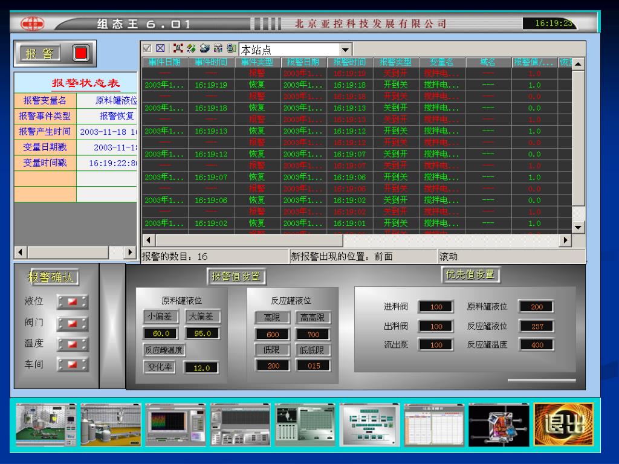This screenshot has height=464, width=619.
Task: Click the 域名 column header
Action: pos(488,62)
